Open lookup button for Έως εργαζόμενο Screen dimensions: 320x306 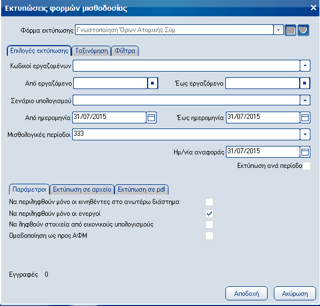305,83
